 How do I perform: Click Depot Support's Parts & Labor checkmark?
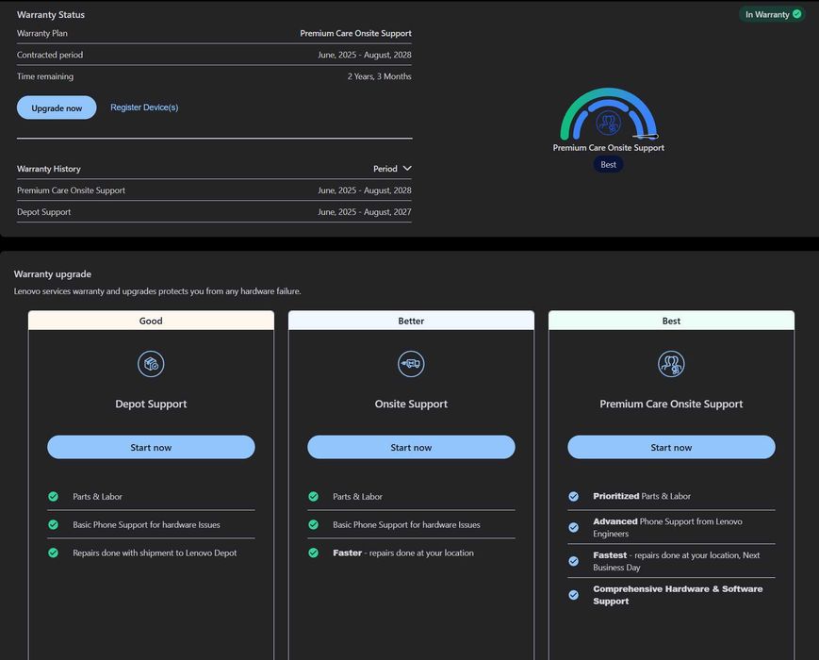(54, 497)
